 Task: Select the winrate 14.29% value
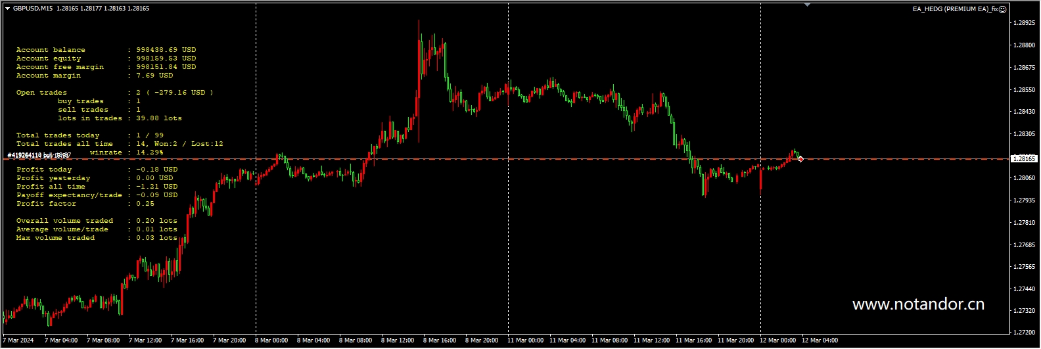pyautogui.click(x=150, y=152)
